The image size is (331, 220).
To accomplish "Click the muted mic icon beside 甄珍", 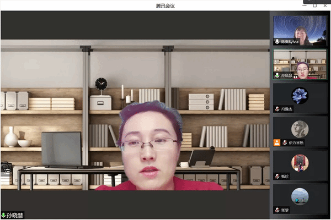I will pyautogui.click(x=277, y=176).
